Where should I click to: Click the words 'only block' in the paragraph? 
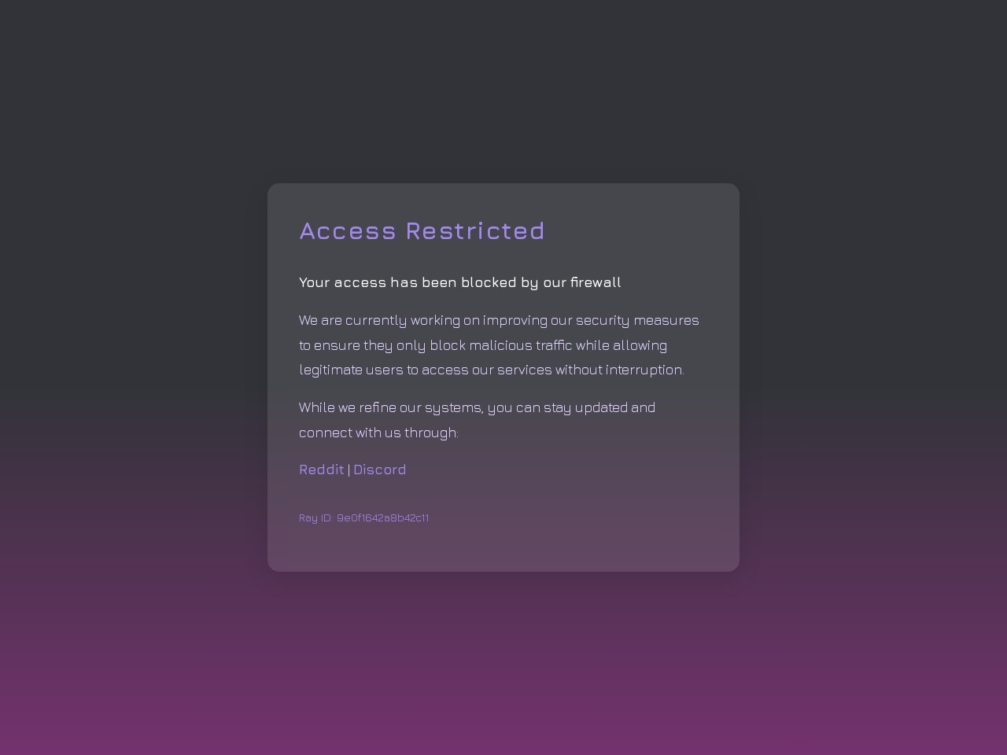coord(430,345)
